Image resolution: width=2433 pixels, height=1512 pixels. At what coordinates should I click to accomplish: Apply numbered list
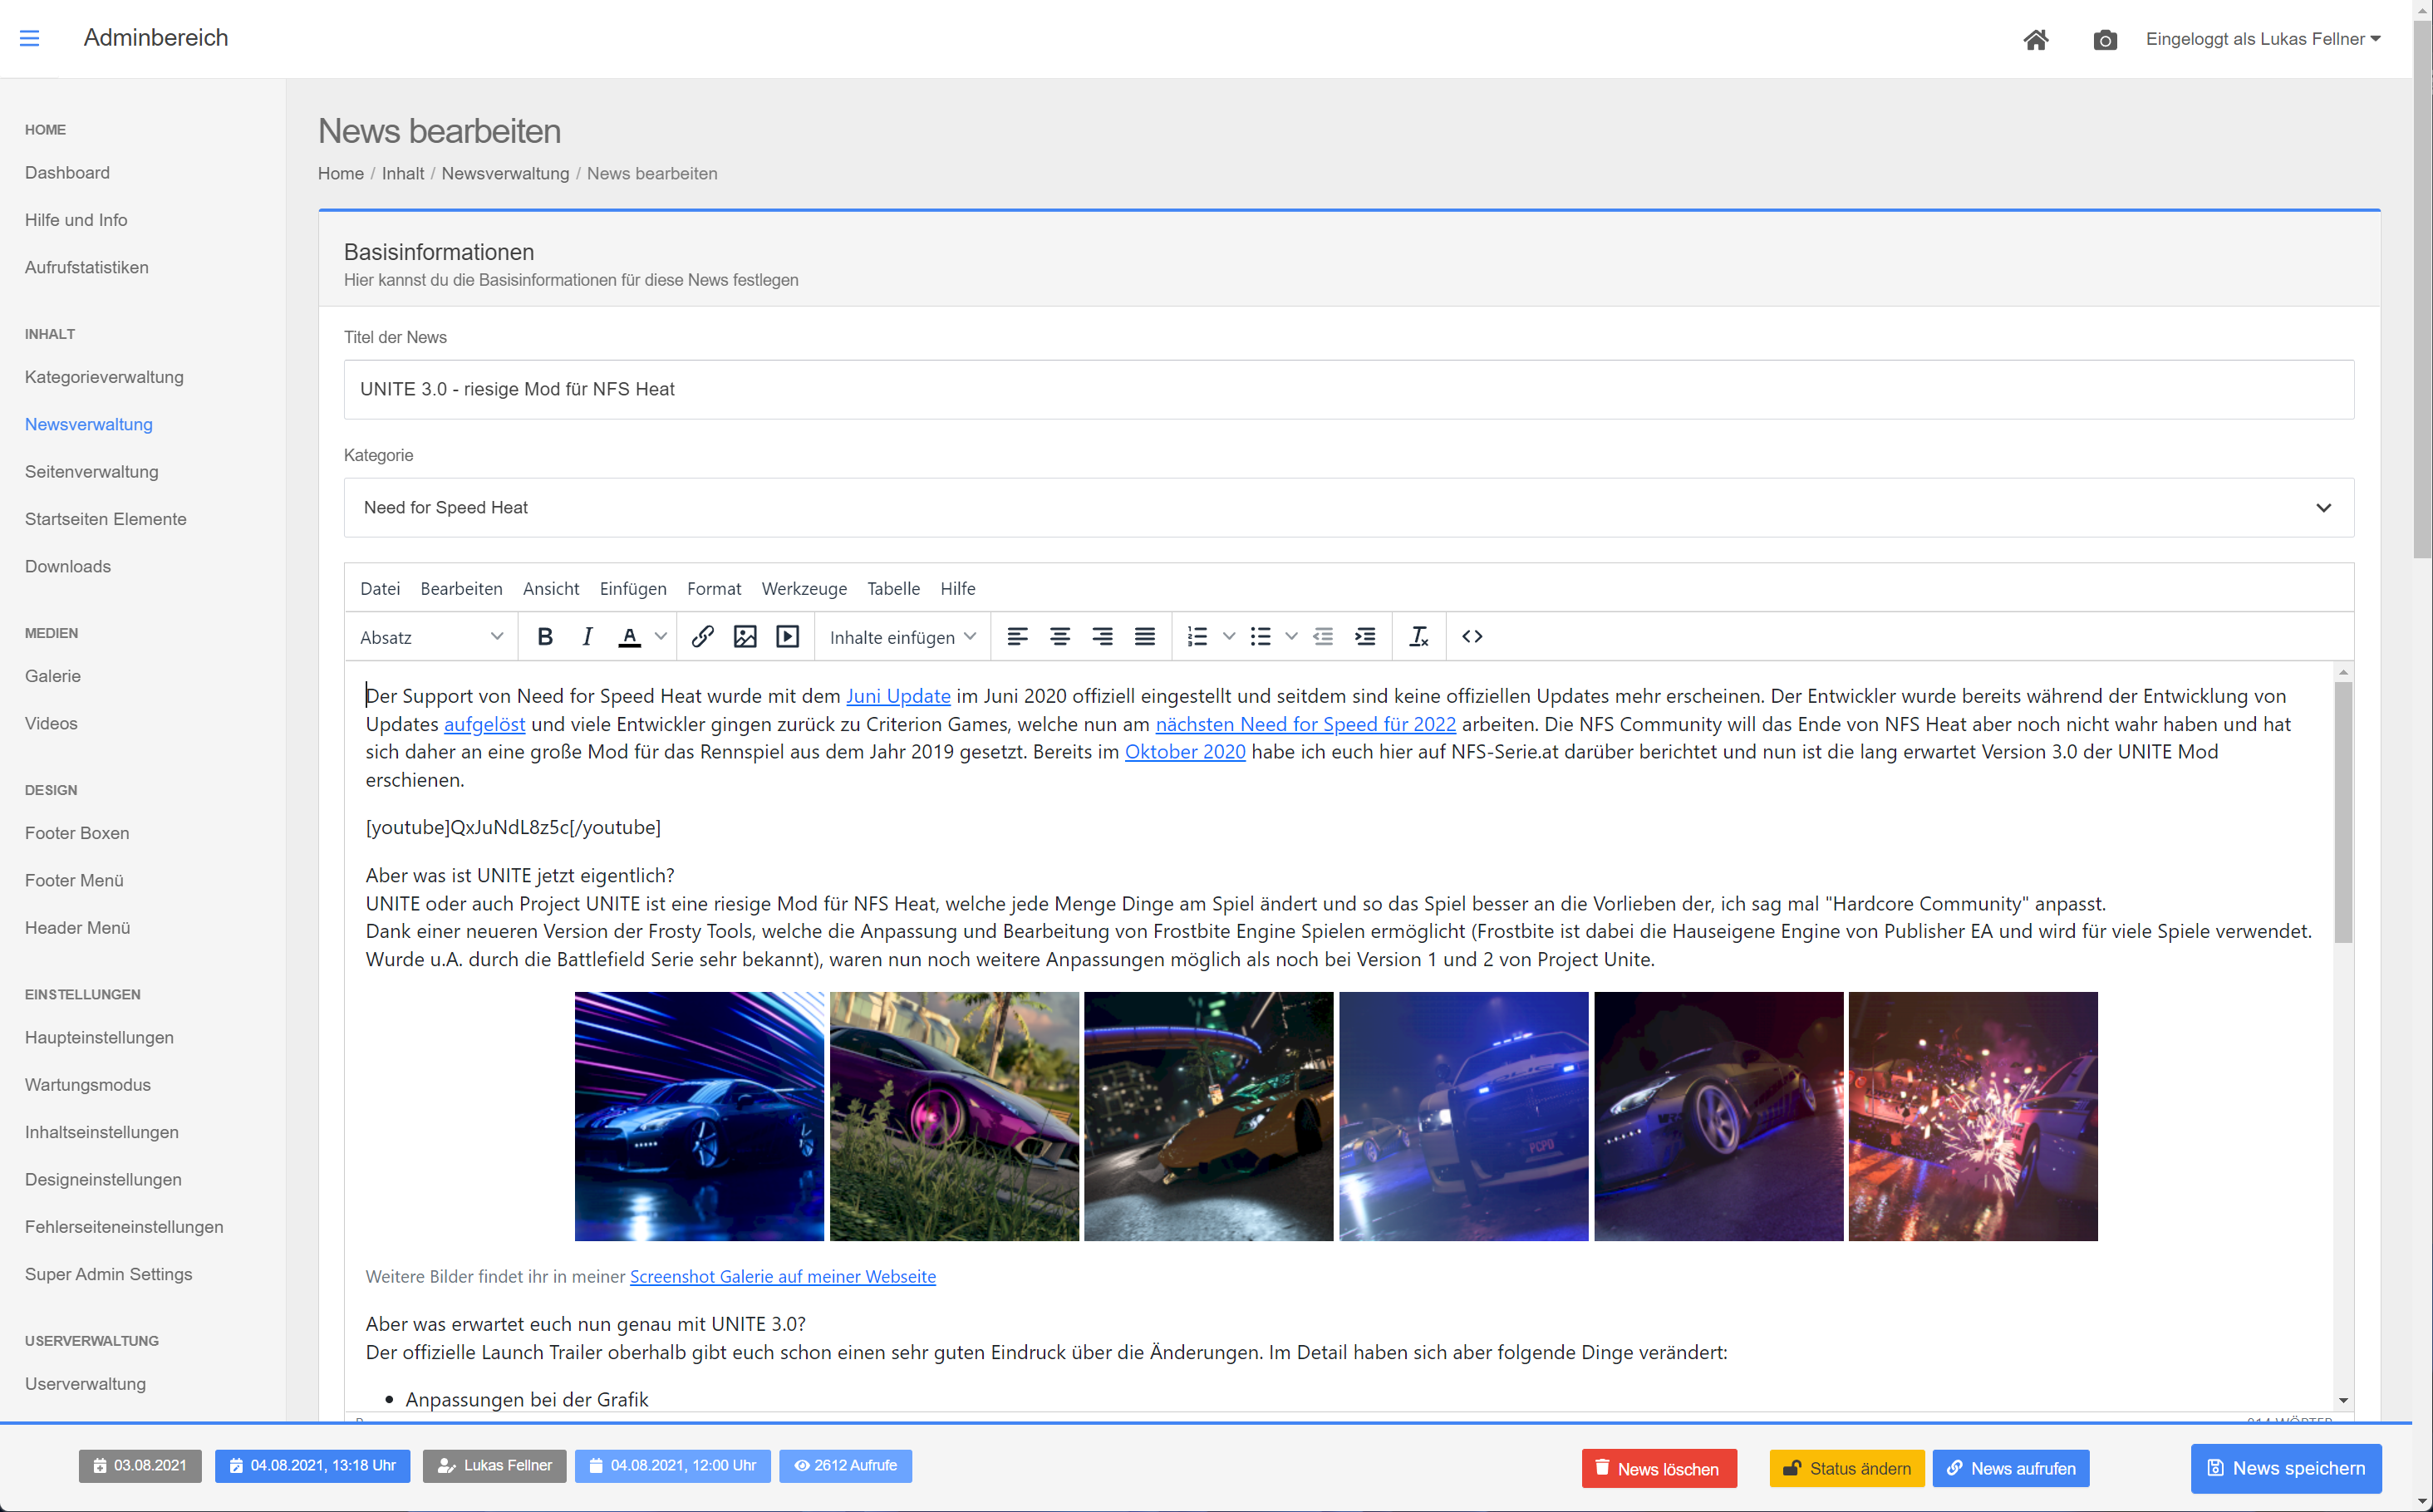[x=1197, y=637]
